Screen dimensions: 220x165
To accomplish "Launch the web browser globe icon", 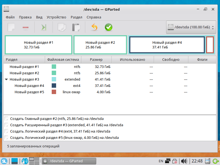I will (25, 161).
